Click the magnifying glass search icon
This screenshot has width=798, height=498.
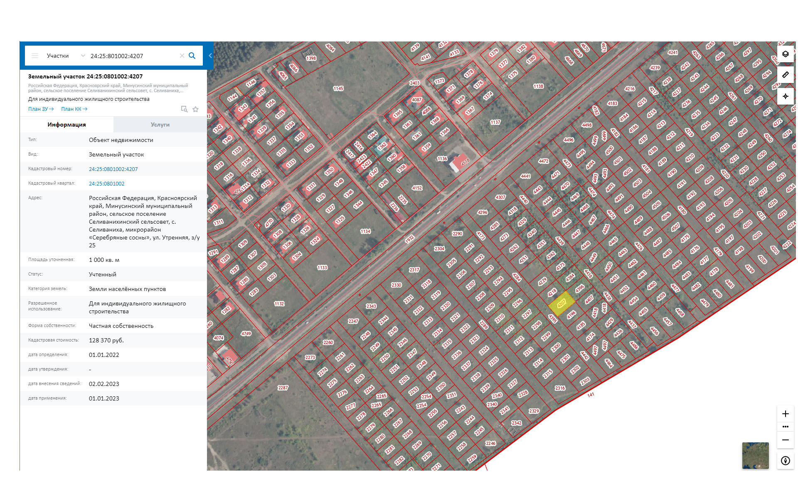point(192,56)
